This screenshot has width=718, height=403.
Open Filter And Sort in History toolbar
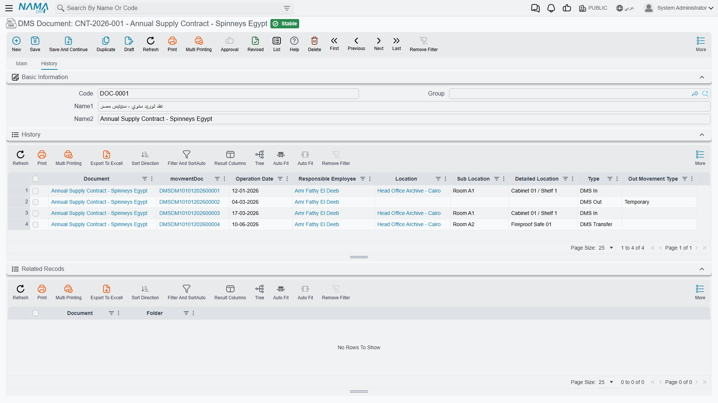(x=187, y=158)
